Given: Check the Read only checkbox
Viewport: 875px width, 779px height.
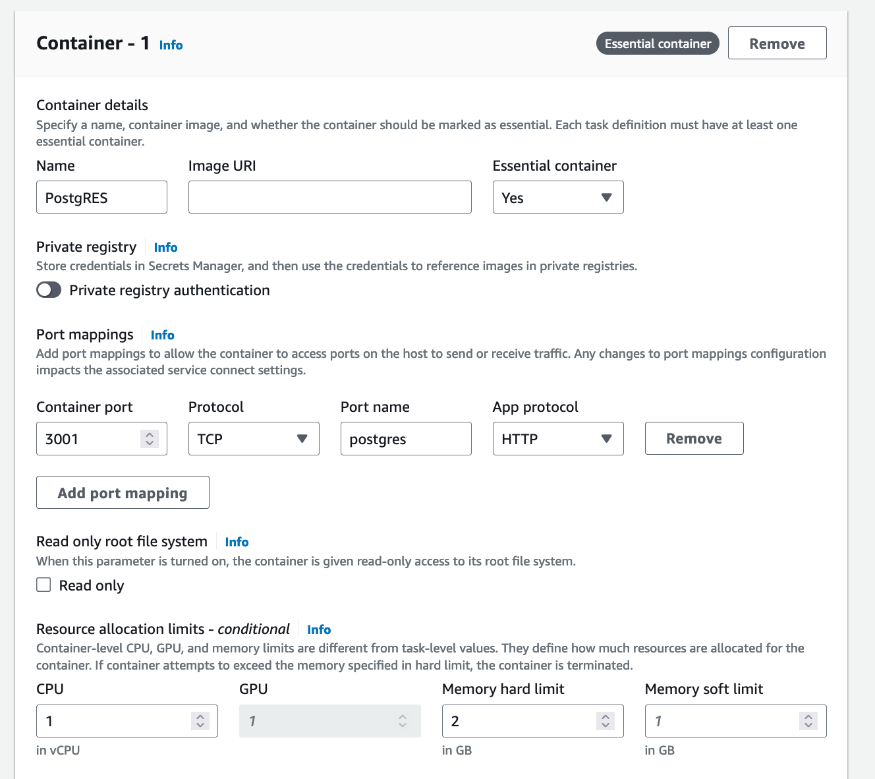Looking at the screenshot, I should tap(43, 585).
